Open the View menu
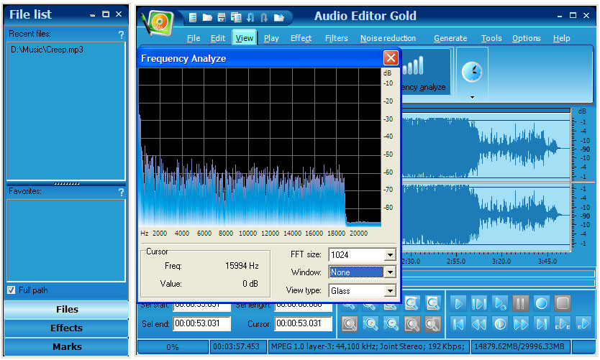 pyautogui.click(x=244, y=38)
